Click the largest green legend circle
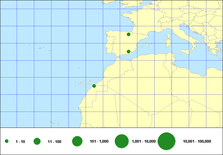The width and height of the screenshot is (223, 155). pyautogui.click(x=167, y=141)
